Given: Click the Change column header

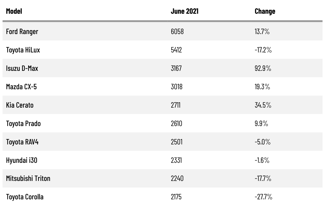Looking at the screenshot, I should (265, 11).
